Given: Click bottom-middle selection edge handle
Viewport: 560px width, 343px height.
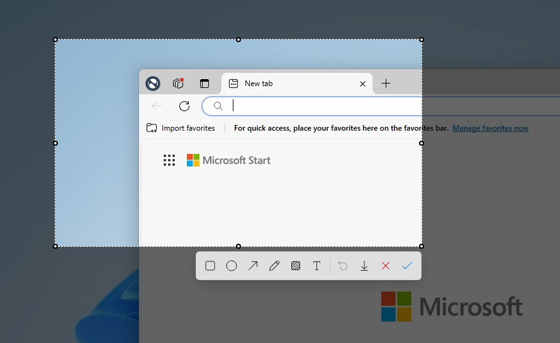Looking at the screenshot, I should tap(238, 246).
